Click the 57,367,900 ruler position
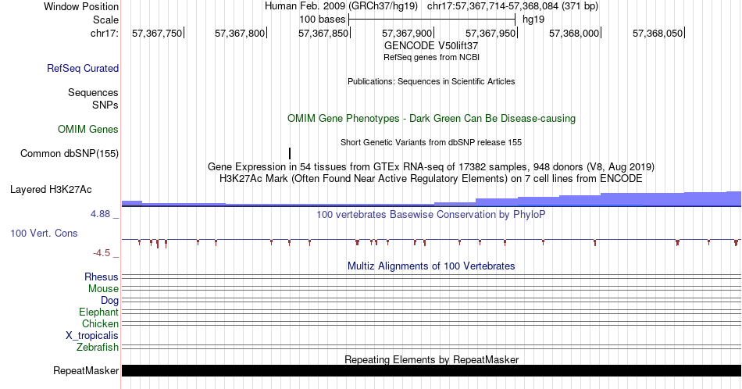 click(x=407, y=33)
